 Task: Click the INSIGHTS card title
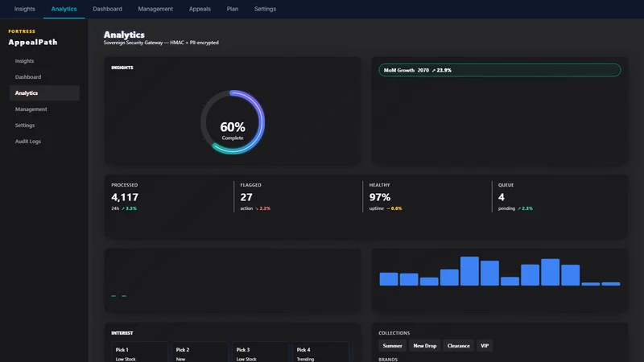122,68
